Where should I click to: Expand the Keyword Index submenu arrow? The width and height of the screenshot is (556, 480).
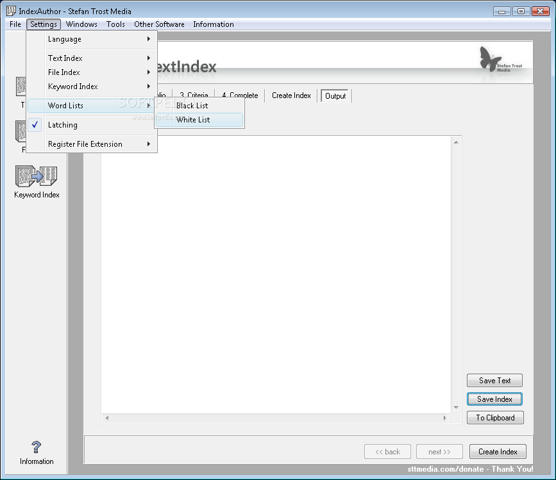coord(149,86)
